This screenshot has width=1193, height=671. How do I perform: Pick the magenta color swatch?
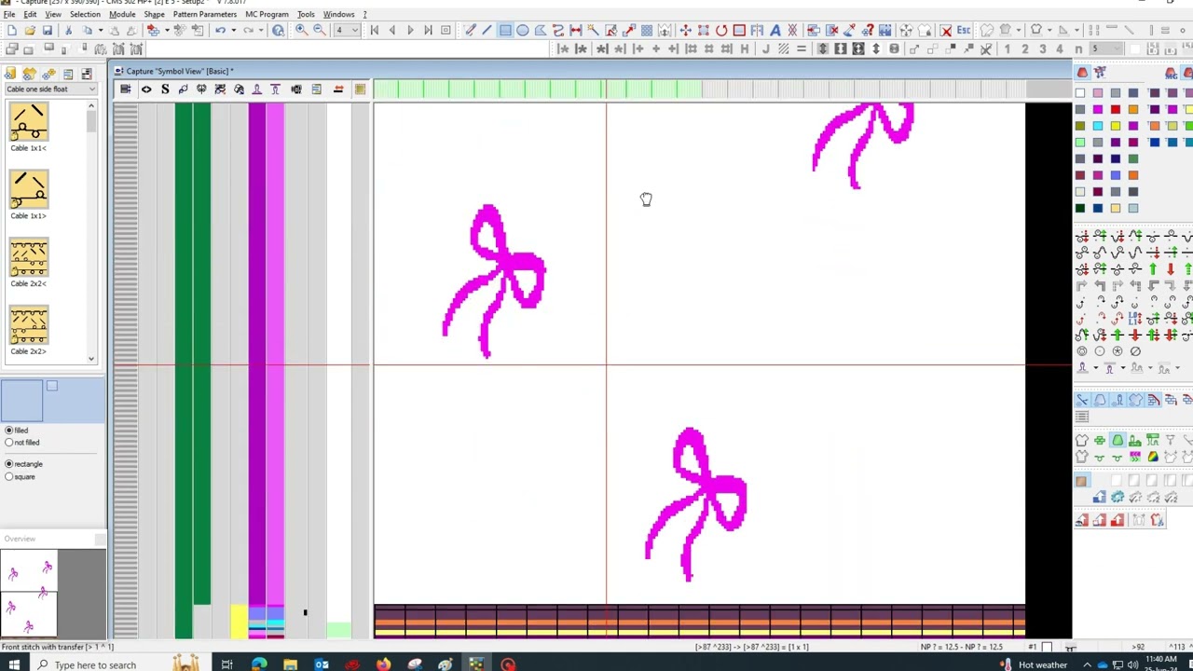tap(1098, 110)
